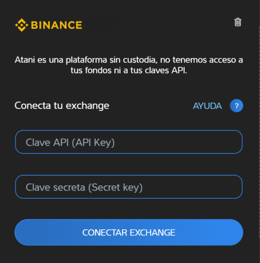Open the AYUDA text link beside heading
Viewport: 260px width, 263px height.
[207, 106]
